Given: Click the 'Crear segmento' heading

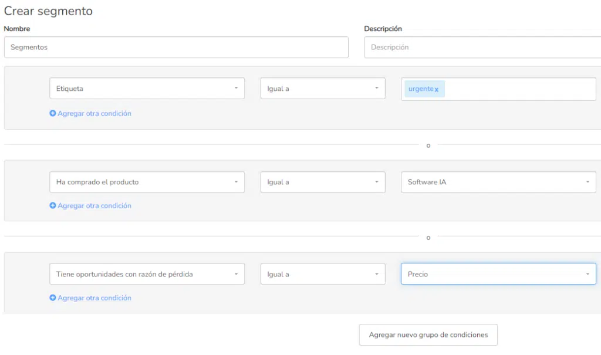Looking at the screenshot, I should coord(48,11).
